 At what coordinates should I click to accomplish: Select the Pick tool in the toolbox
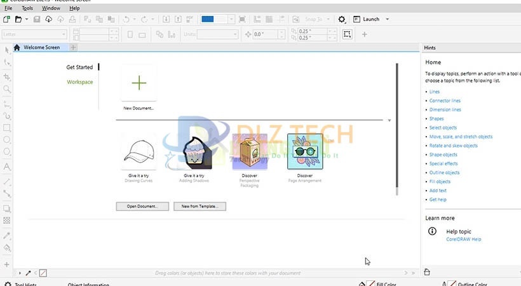coord(7,50)
